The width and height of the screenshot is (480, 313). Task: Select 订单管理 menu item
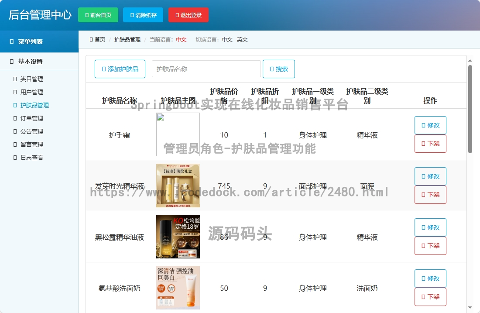tap(31, 118)
